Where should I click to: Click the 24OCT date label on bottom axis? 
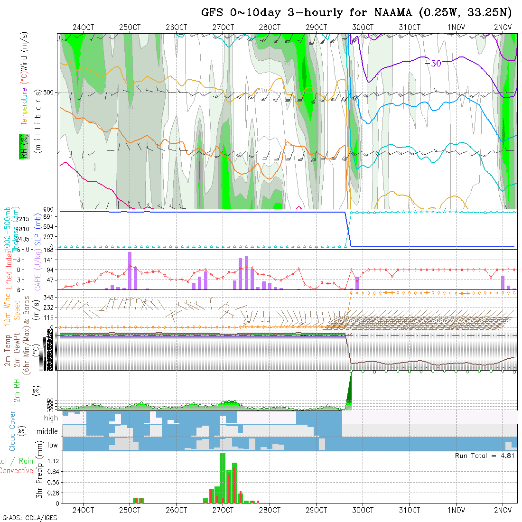(83, 510)
